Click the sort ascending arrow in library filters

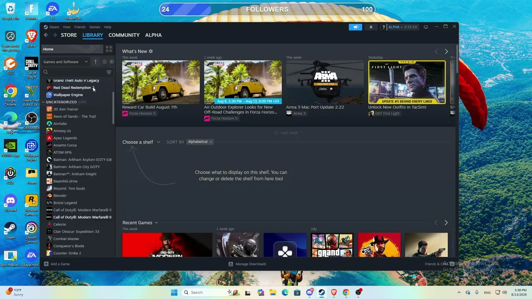(95, 62)
